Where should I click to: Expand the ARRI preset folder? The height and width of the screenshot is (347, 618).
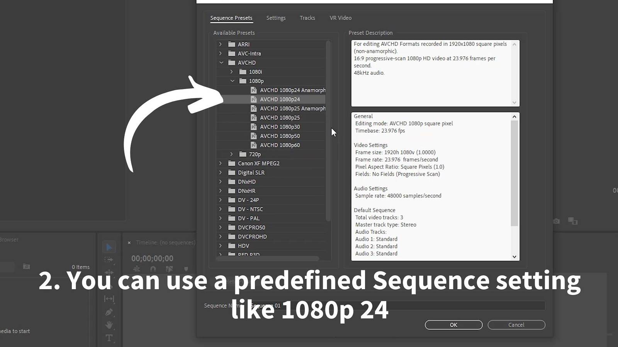pyautogui.click(x=221, y=44)
